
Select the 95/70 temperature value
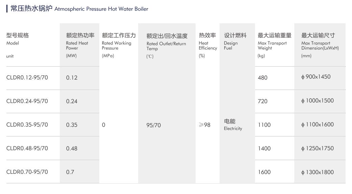point(154,125)
